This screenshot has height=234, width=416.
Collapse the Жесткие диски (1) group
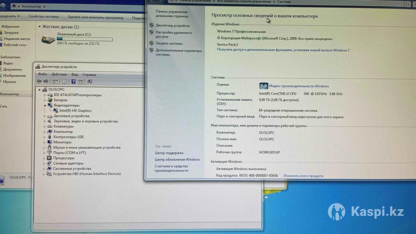[x=40, y=27]
